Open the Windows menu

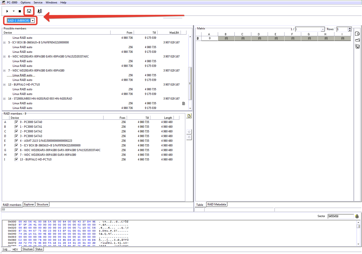[x=51, y=2]
